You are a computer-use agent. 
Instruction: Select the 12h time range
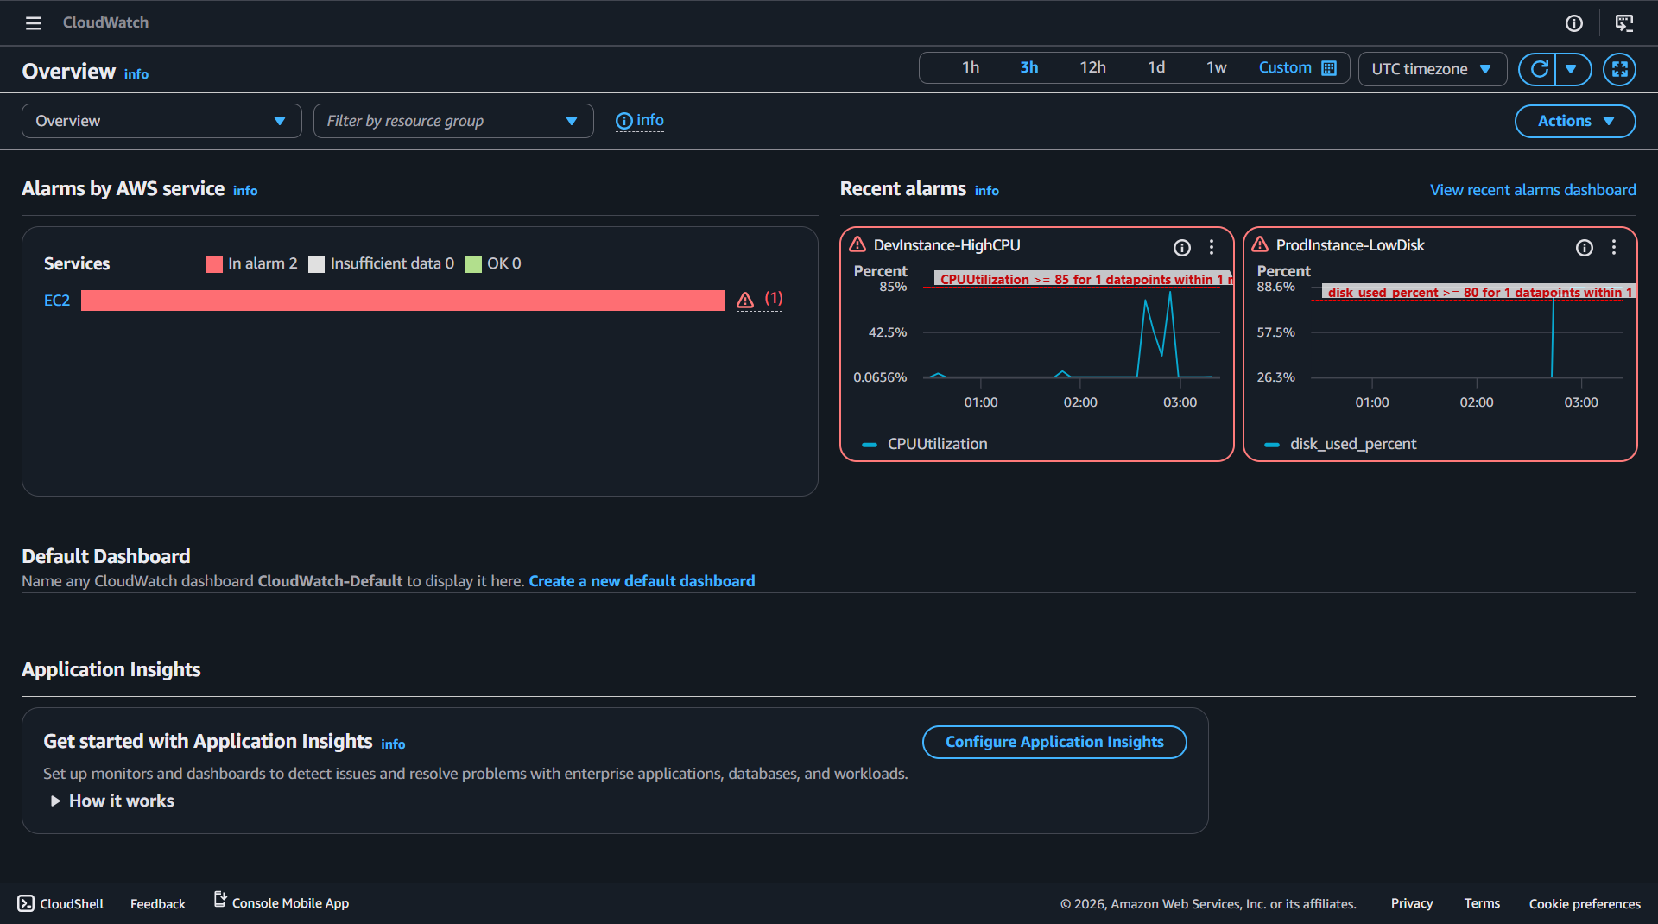pyautogui.click(x=1092, y=67)
